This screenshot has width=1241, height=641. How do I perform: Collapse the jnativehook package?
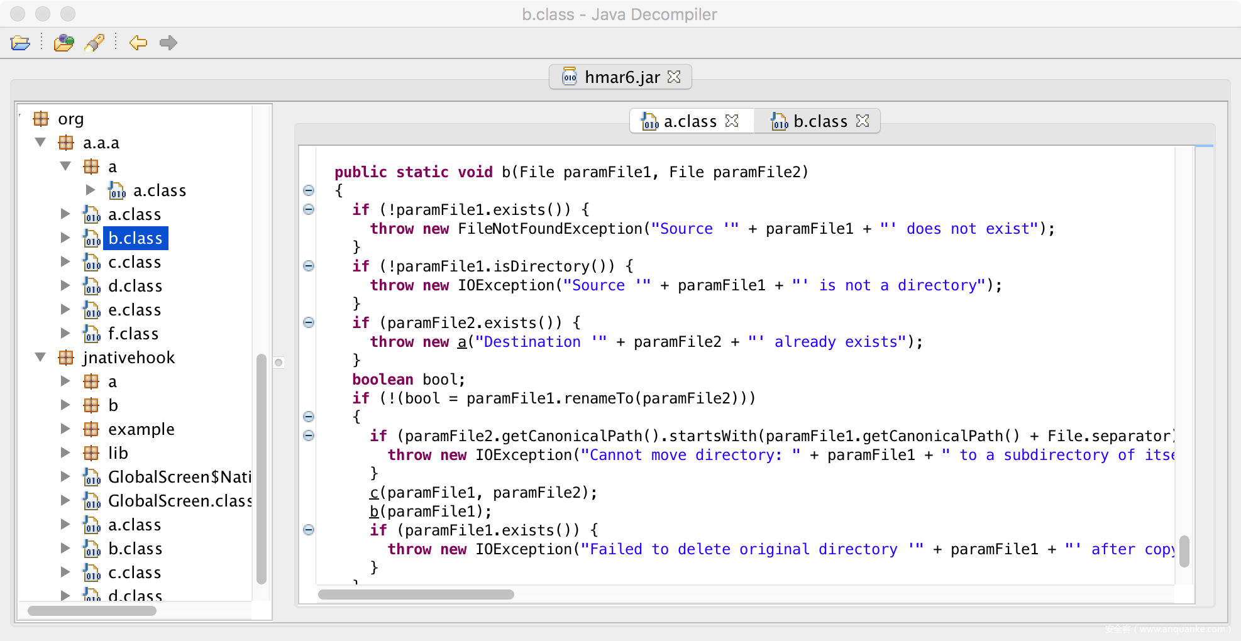click(x=41, y=358)
